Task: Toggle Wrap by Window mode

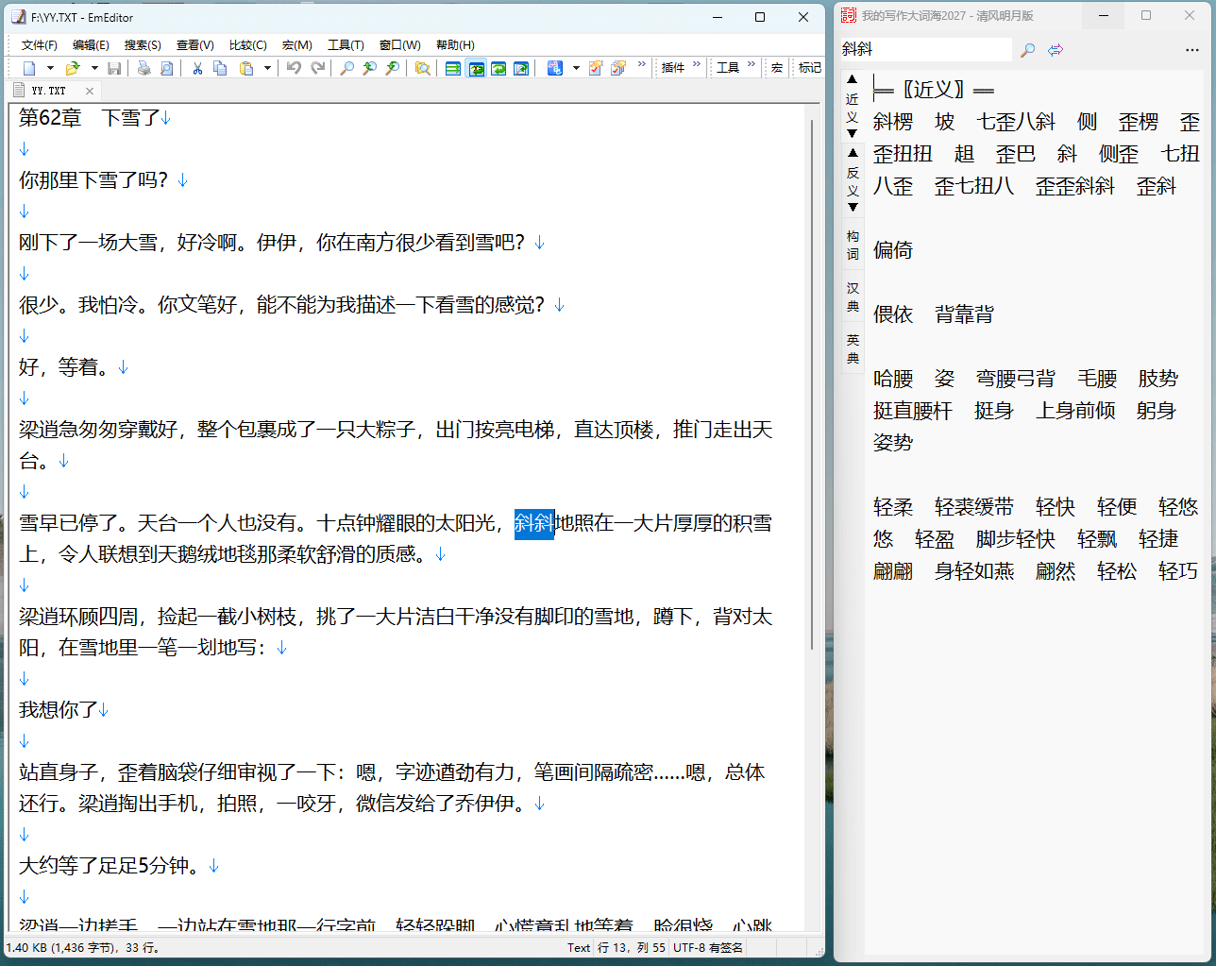Action: pyautogui.click(x=476, y=68)
